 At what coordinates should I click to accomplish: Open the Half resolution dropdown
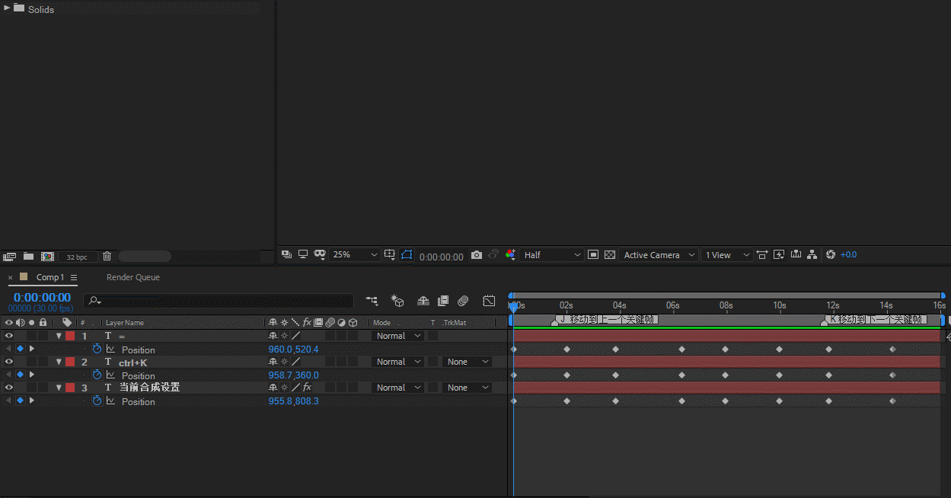point(552,255)
